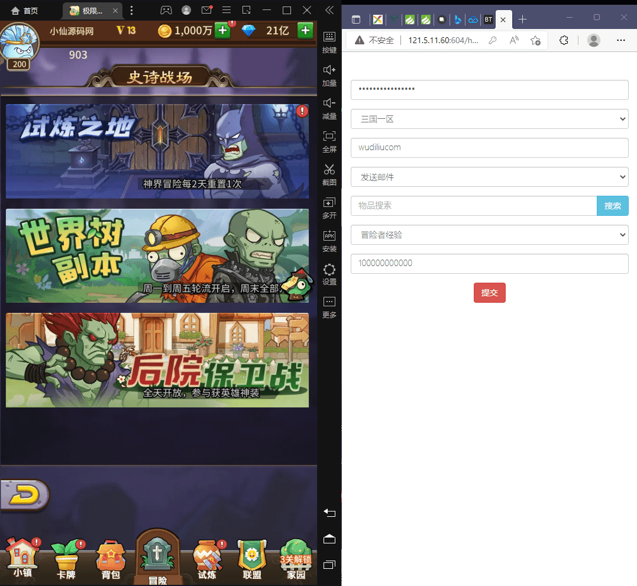Open the 多开 multi-instance tool
Viewport: 637px width, 586px height.
click(329, 208)
